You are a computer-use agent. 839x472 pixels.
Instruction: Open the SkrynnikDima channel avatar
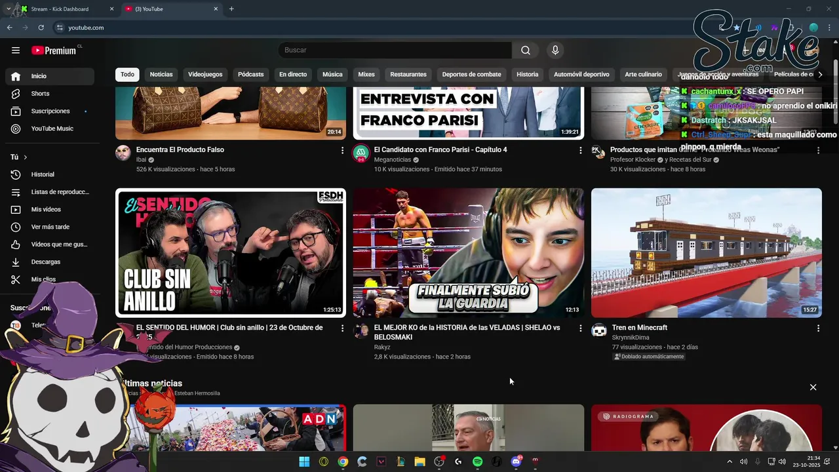[x=599, y=330]
